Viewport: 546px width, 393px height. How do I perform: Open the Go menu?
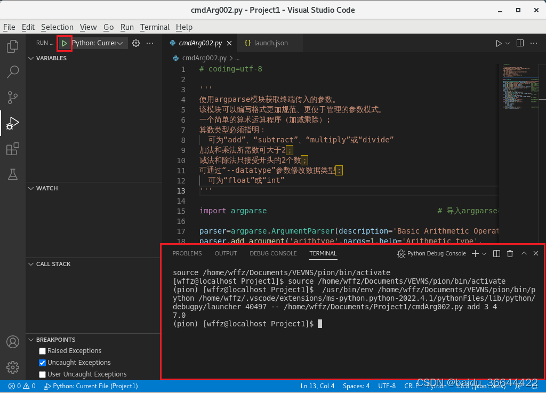[108, 27]
